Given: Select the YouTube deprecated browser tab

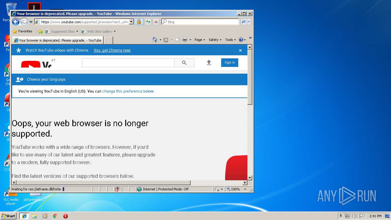Looking at the screenshot, I should point(57,40).
